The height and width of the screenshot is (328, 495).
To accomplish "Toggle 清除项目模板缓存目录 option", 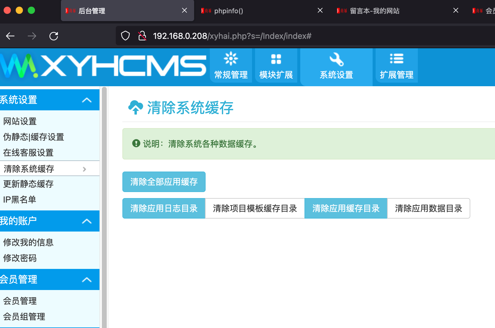I will click(x=255, y=208).
